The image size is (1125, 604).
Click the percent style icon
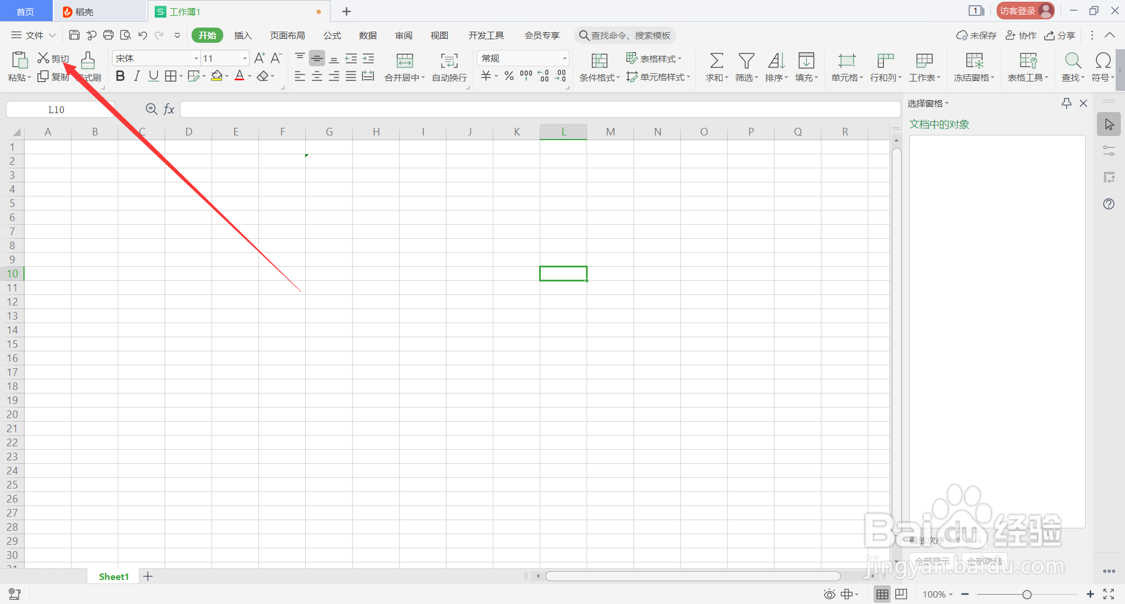(x=509, y=76)
